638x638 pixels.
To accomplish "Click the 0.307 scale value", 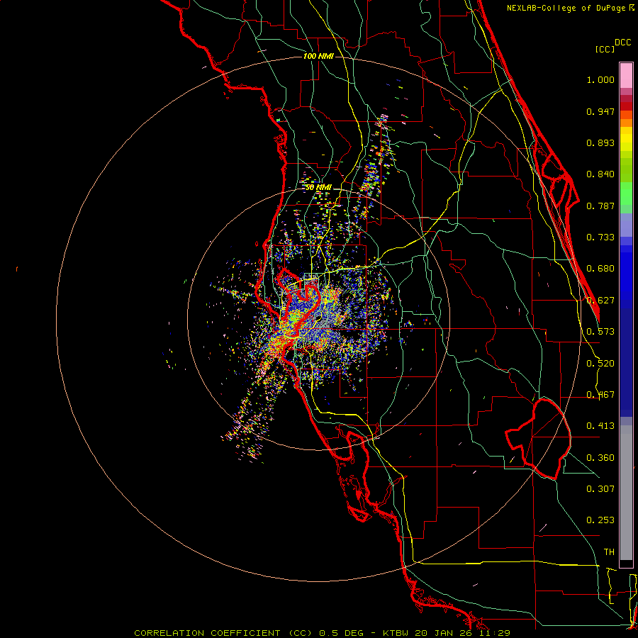I will pyautogui.click(x=600, y=489).
